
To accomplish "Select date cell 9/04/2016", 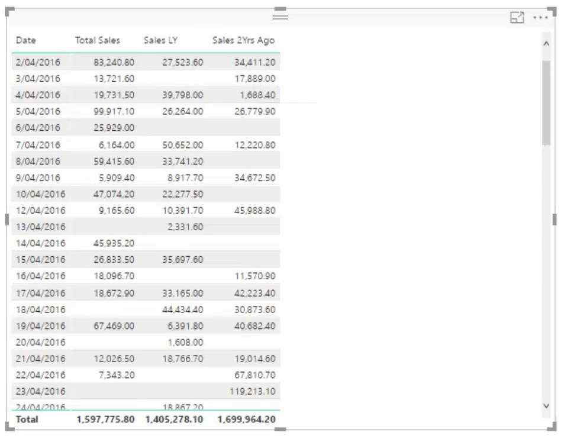I will coord(38,178).
